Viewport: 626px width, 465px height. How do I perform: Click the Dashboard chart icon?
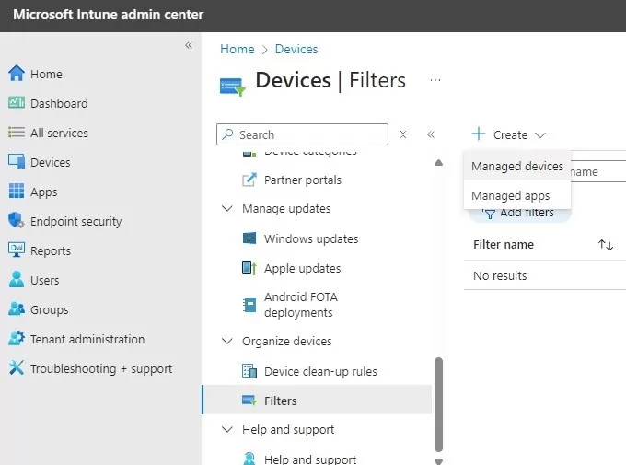(x=17, y=102)
